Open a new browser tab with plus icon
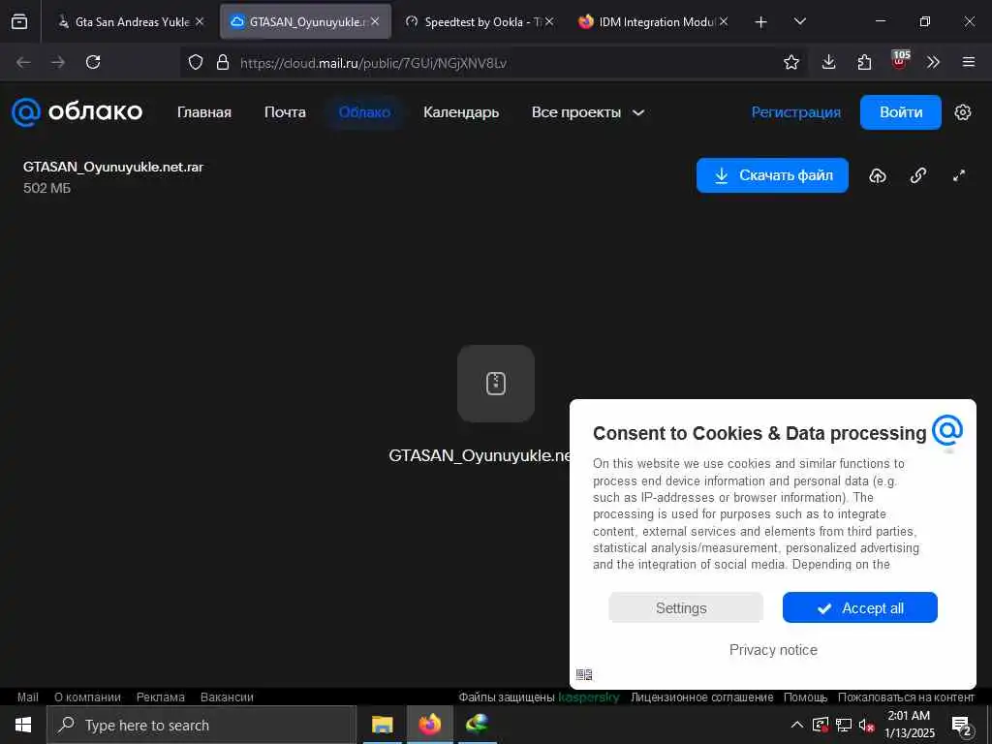This screenshot has height=744, width=992. click(761, 22)
